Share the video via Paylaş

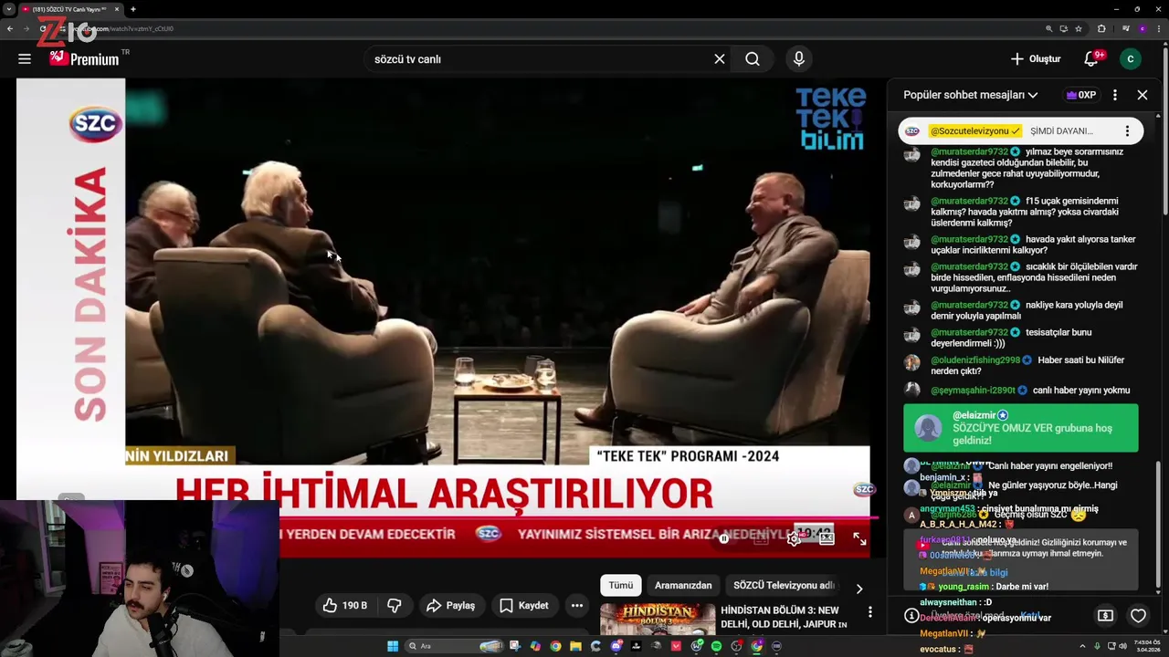(x=451, y=605)
